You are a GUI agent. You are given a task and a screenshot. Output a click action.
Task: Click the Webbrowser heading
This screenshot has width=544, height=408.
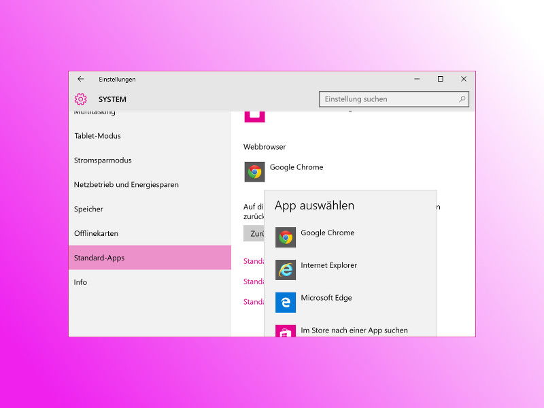(265, 147)
